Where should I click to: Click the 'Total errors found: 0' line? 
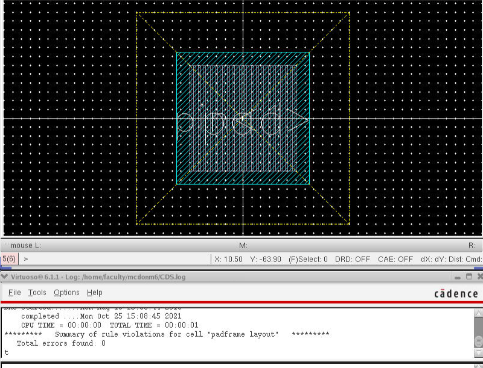coord(61,343)
